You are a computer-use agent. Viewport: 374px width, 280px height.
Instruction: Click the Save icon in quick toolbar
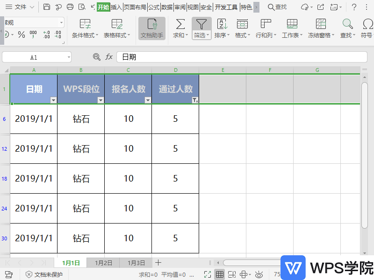point(47,7)
